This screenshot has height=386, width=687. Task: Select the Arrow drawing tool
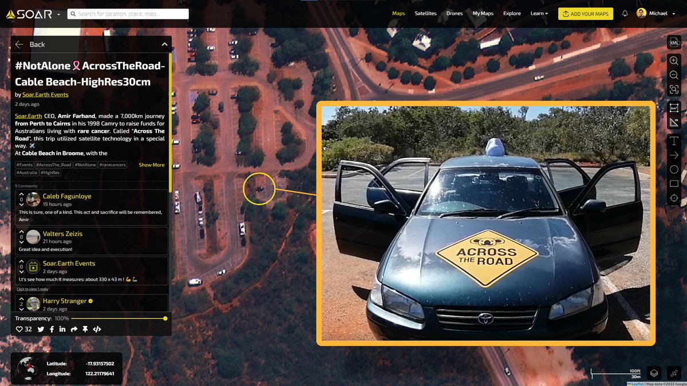(x=674, y=155)
